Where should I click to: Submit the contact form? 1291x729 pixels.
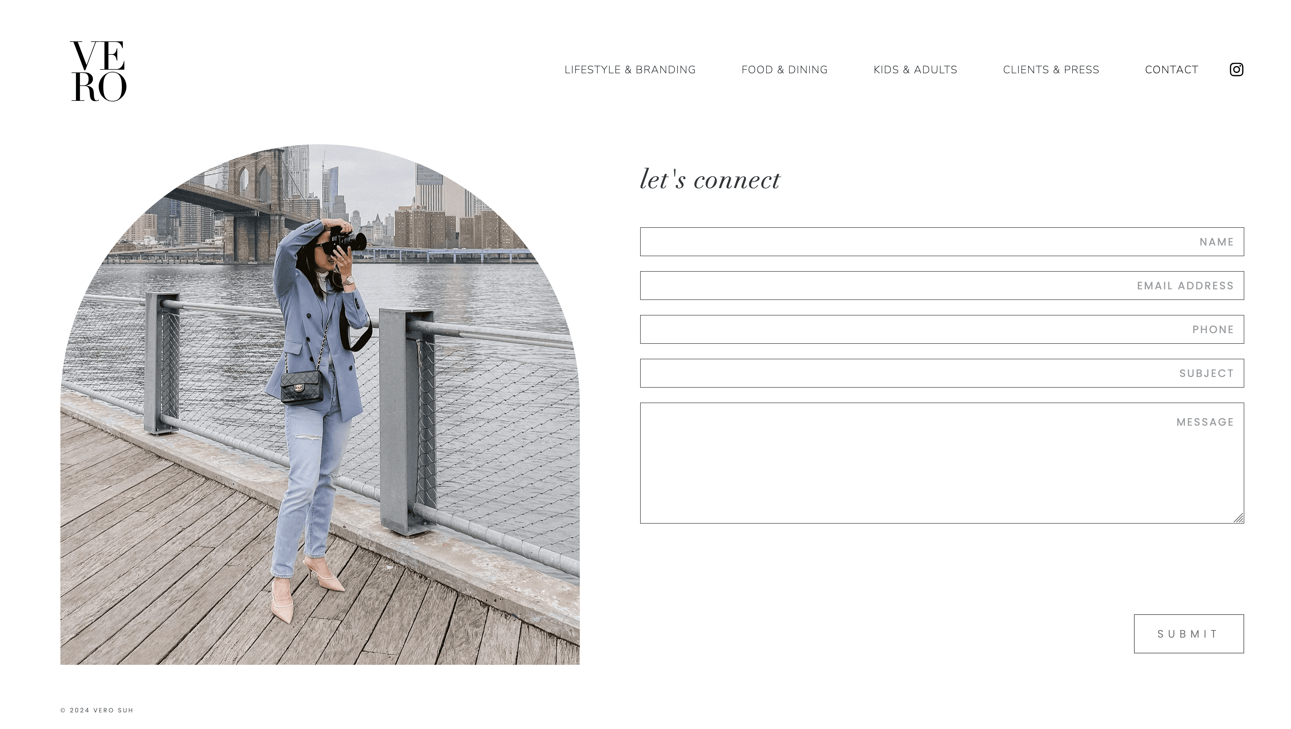click(x=1189, y=634)
